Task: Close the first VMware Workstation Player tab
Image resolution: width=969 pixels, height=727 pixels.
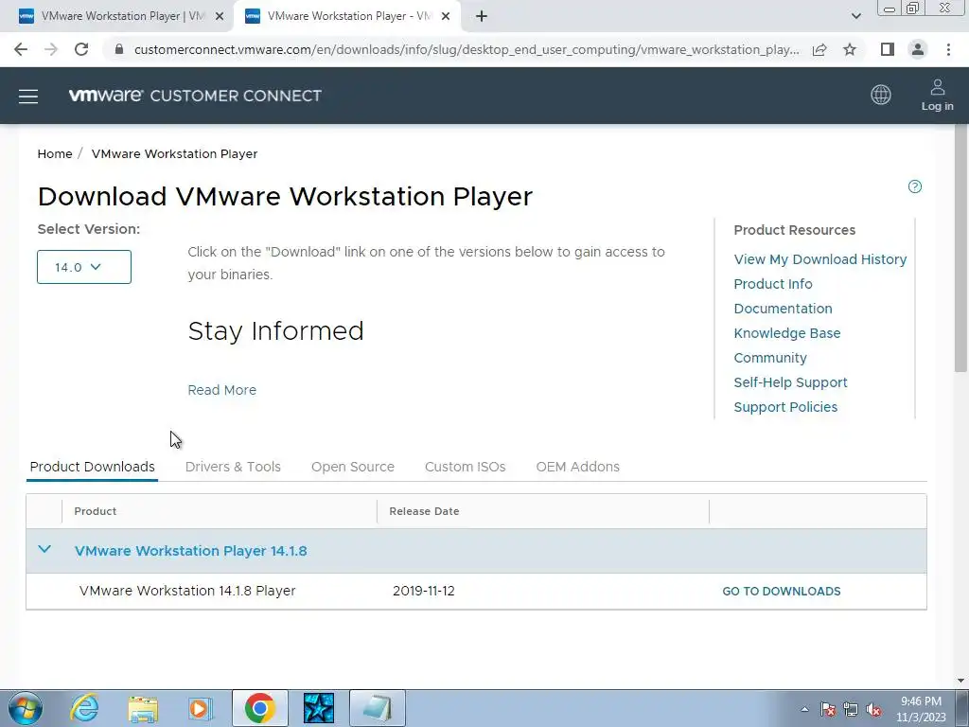Action: [220, 17]
